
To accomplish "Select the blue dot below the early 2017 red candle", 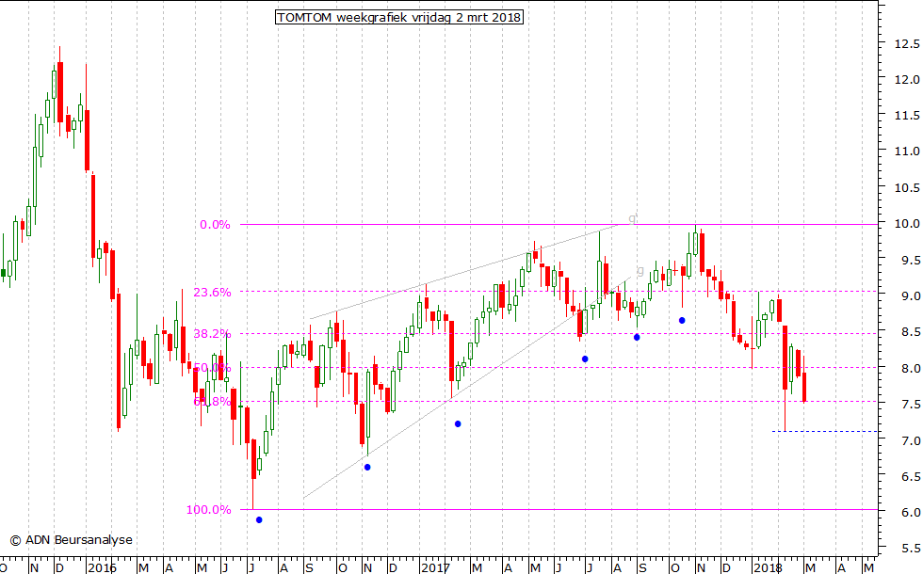I will [x=458, y=424].
